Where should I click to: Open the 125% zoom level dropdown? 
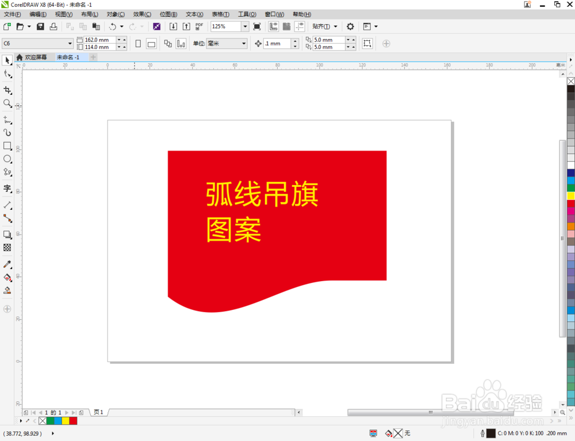[245, 26]
